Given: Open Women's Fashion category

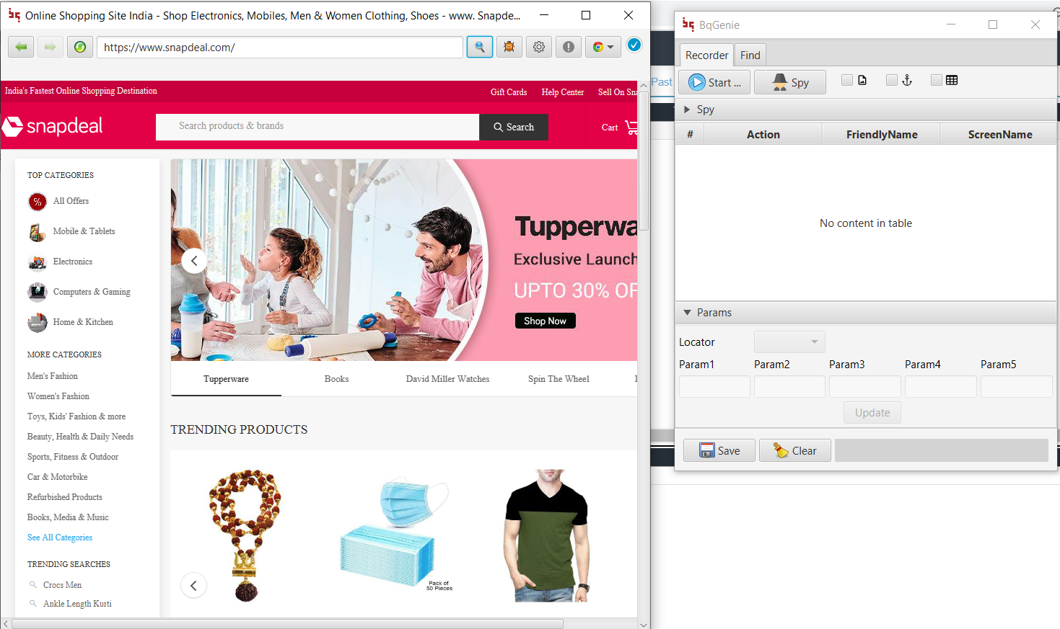Looking at the screenshot, I should 58,396.
